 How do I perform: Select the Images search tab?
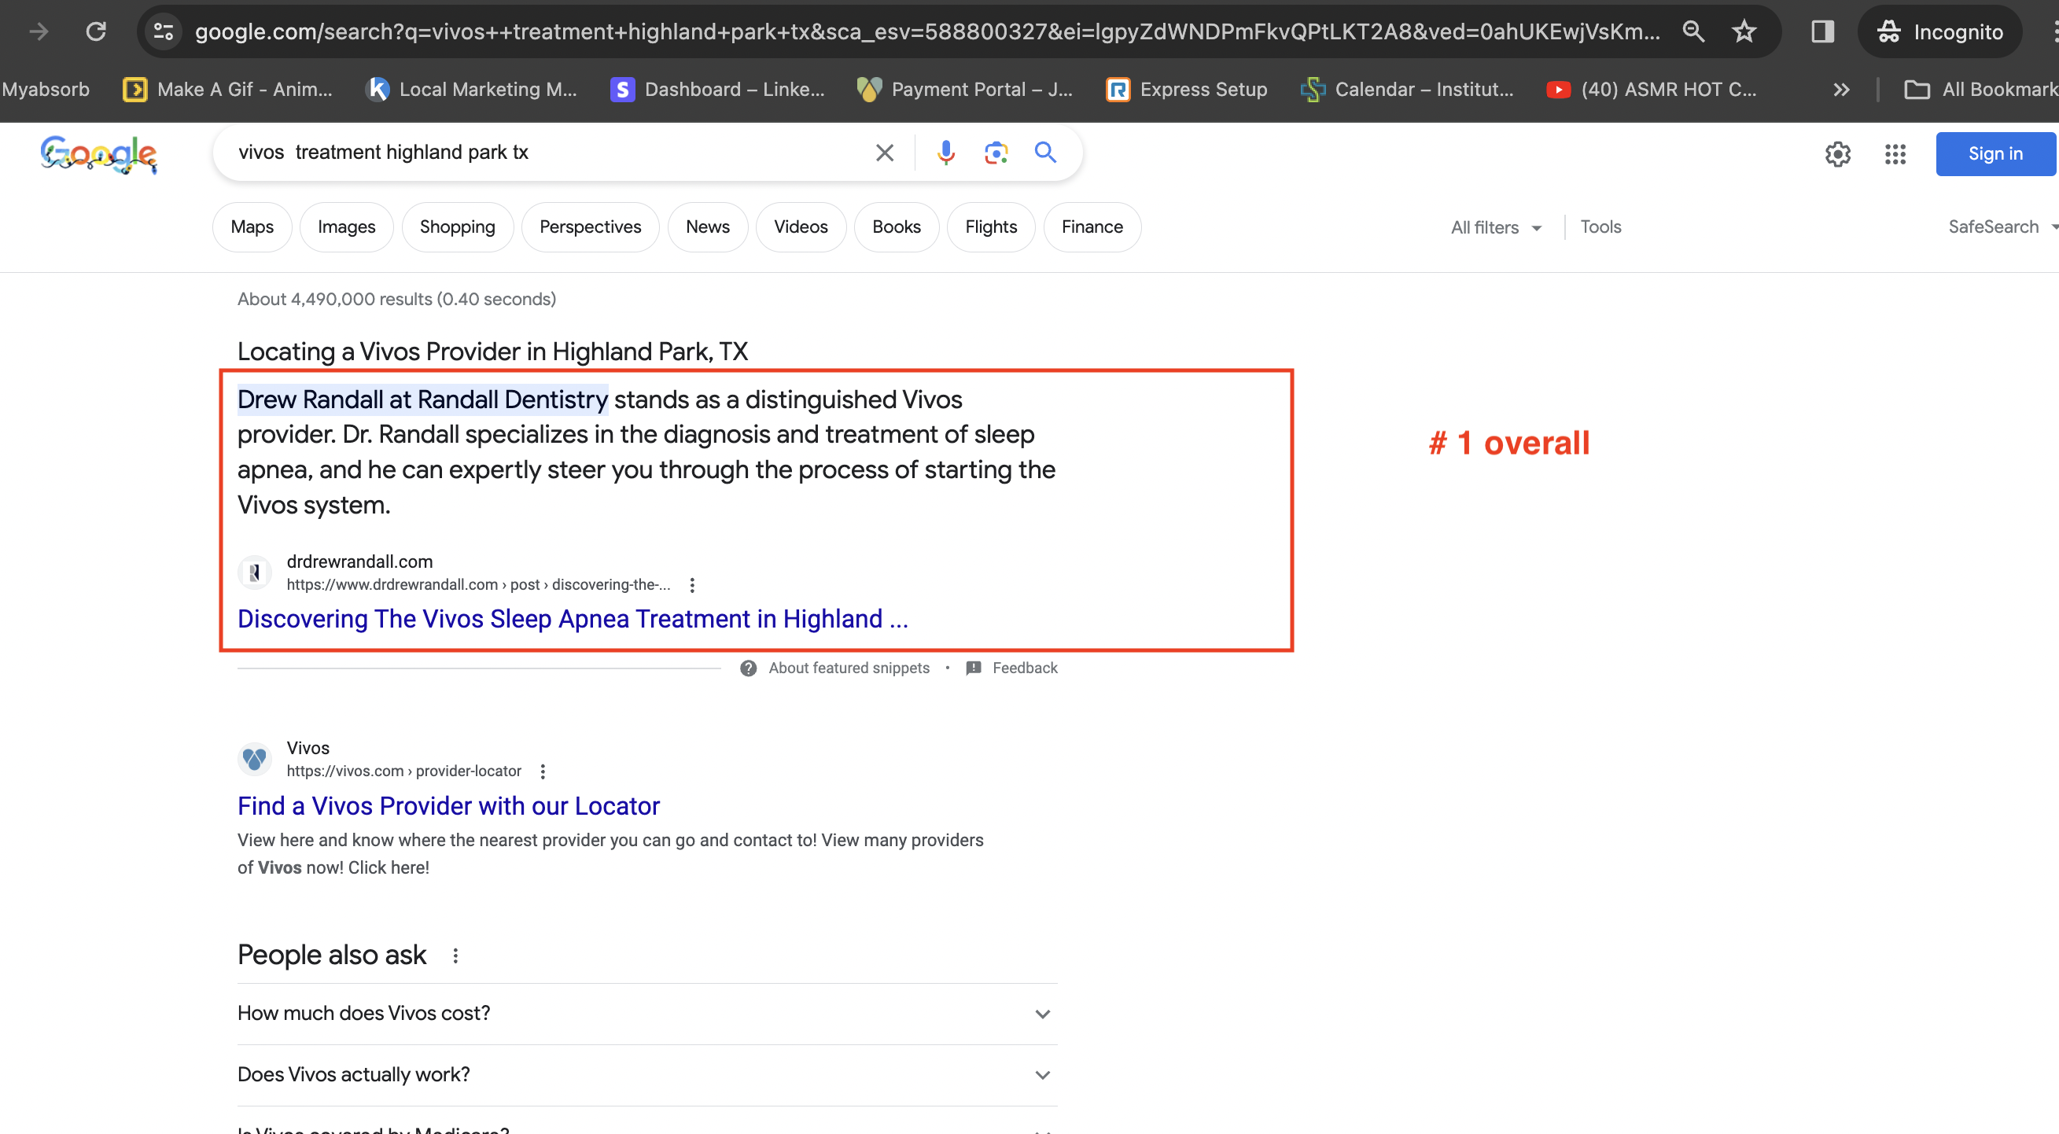[x=346, y=226]
